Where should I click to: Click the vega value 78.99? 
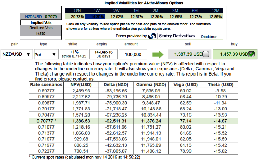[186, 151]
